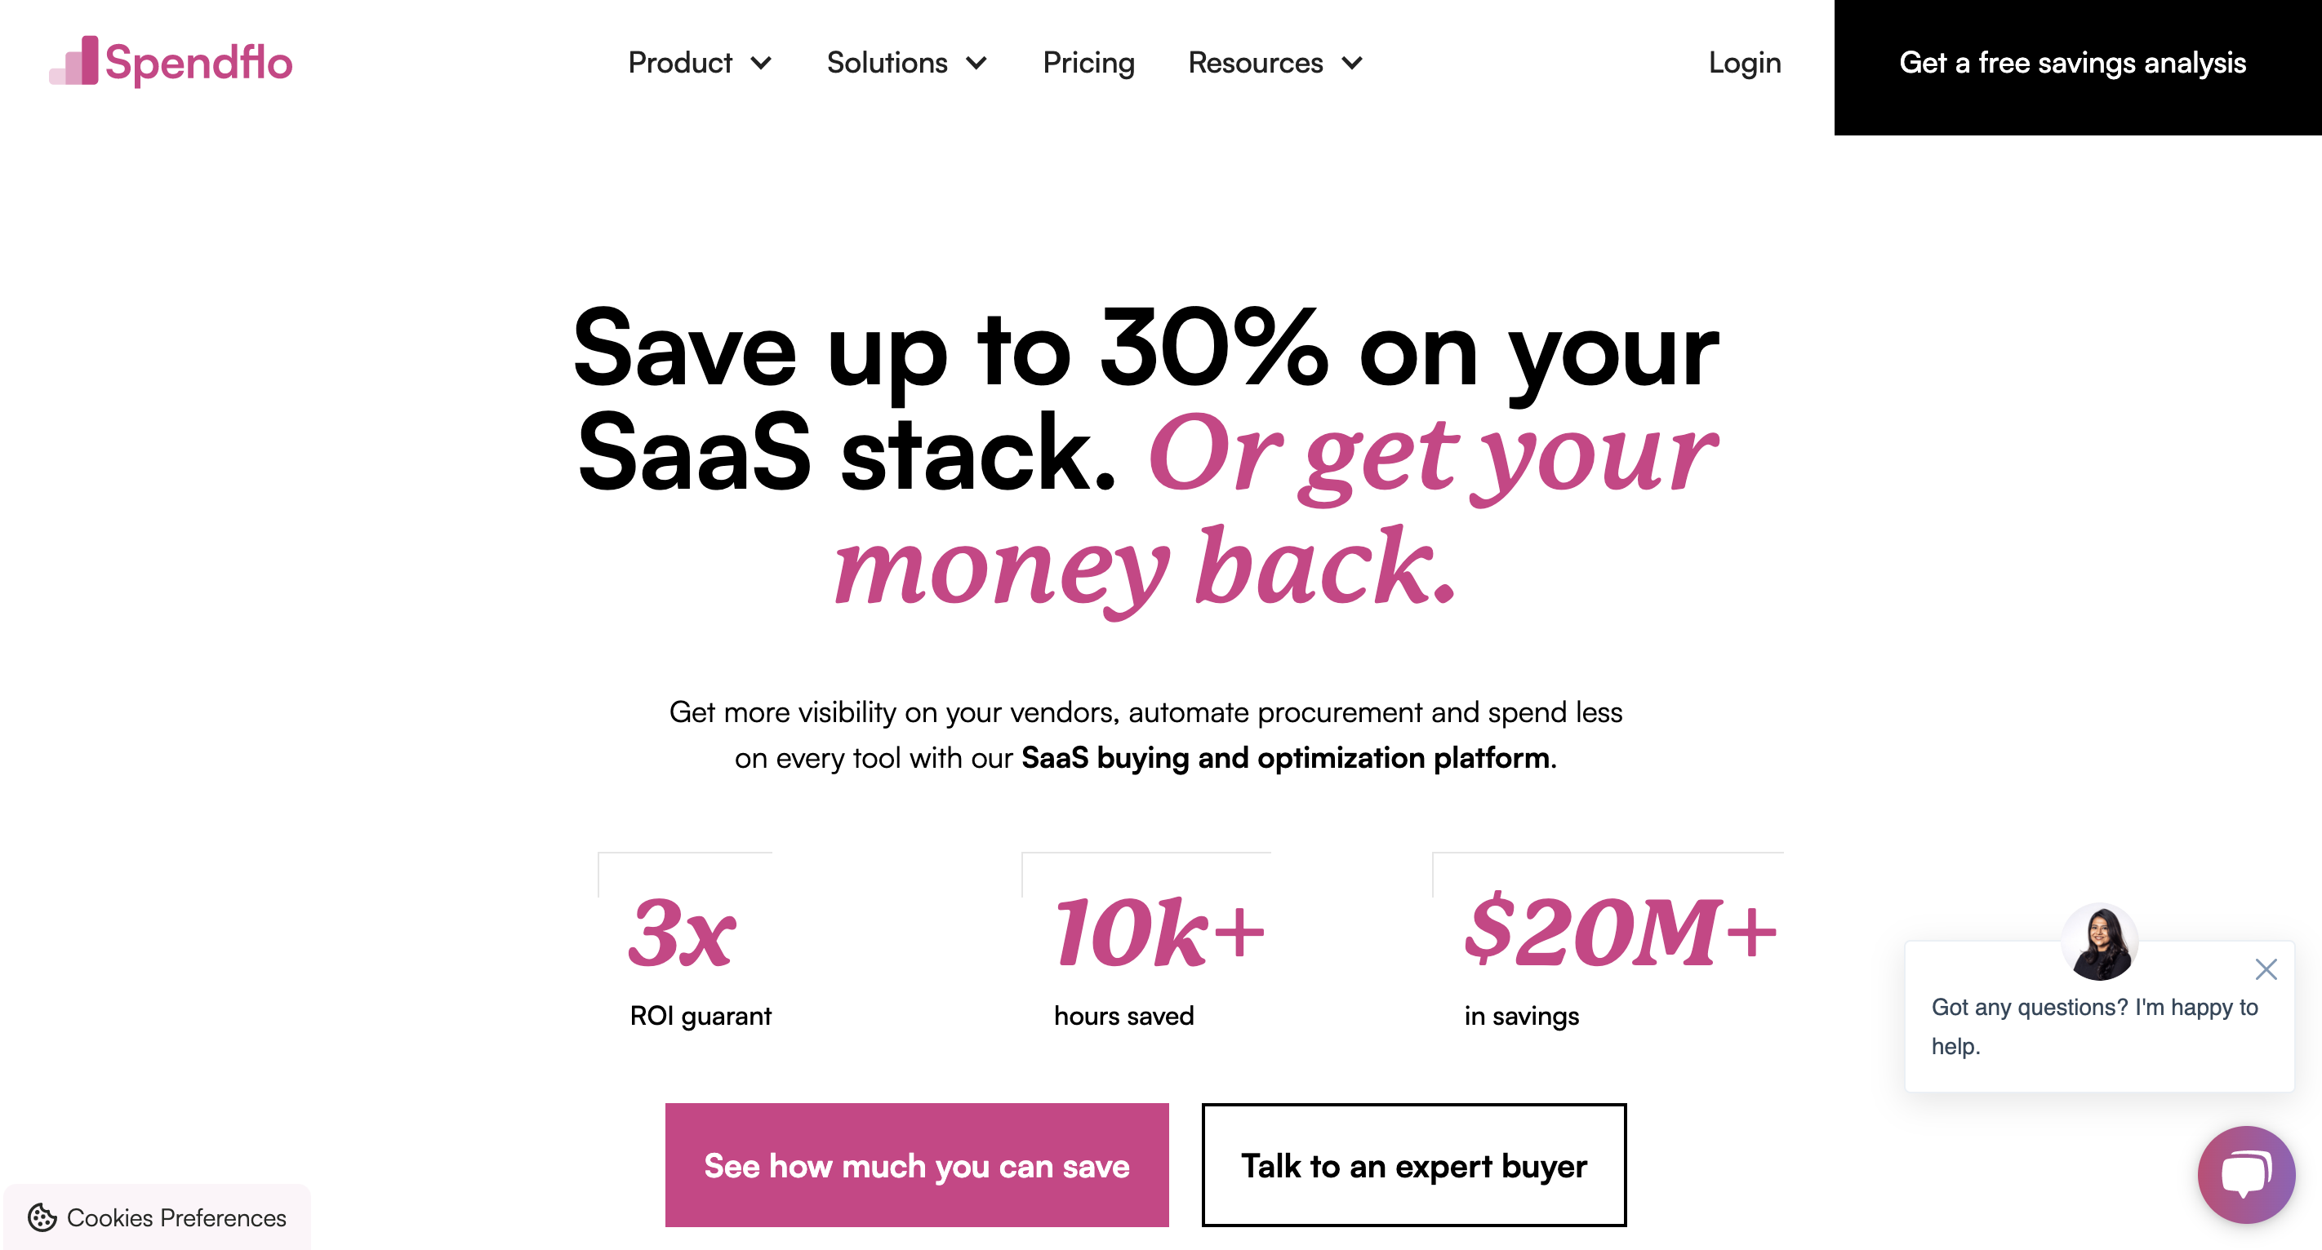The height and width of the screenshot is (1250, 2322).
Task: Select Login in the navigation bar
Action: pos(1743,63)
